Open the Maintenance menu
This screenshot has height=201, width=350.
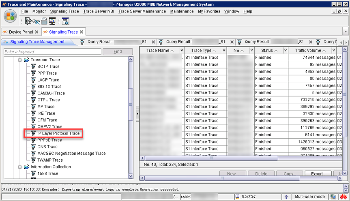(x=182, y=11)
